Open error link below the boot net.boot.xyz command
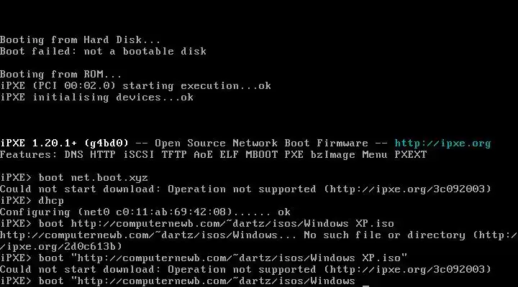Image resolution: width=518 pixels, height=287 pixels. [x=409, y=189]
